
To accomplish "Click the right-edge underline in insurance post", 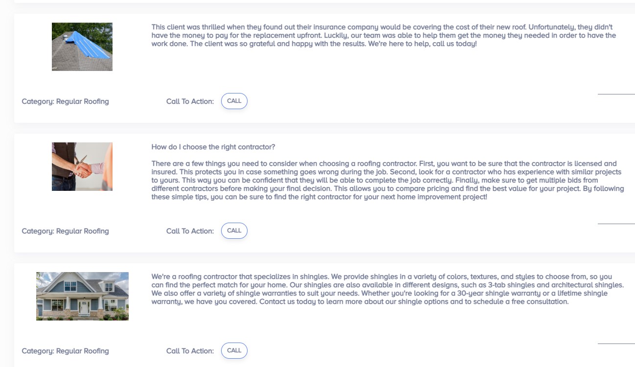I will 616,93.
